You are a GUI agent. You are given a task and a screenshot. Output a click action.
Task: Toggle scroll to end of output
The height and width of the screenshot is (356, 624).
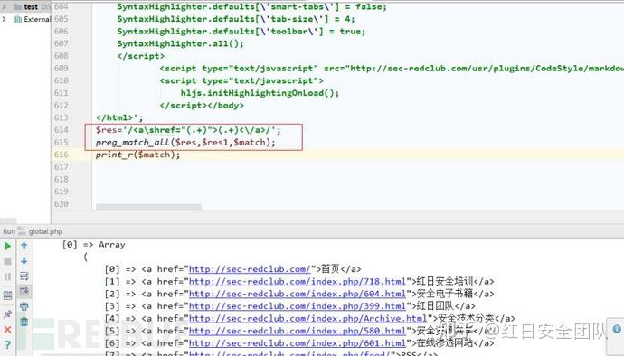tap(24, 291)
